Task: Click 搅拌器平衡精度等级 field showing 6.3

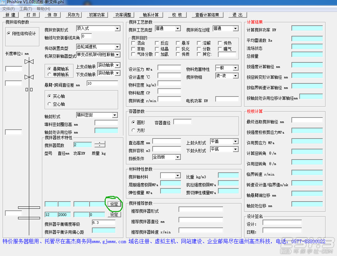Action: click(x=104, y=223)
